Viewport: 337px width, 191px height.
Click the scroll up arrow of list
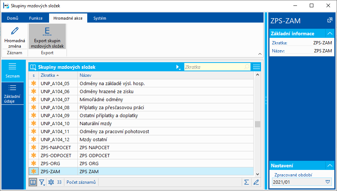[x=257, y=75]
